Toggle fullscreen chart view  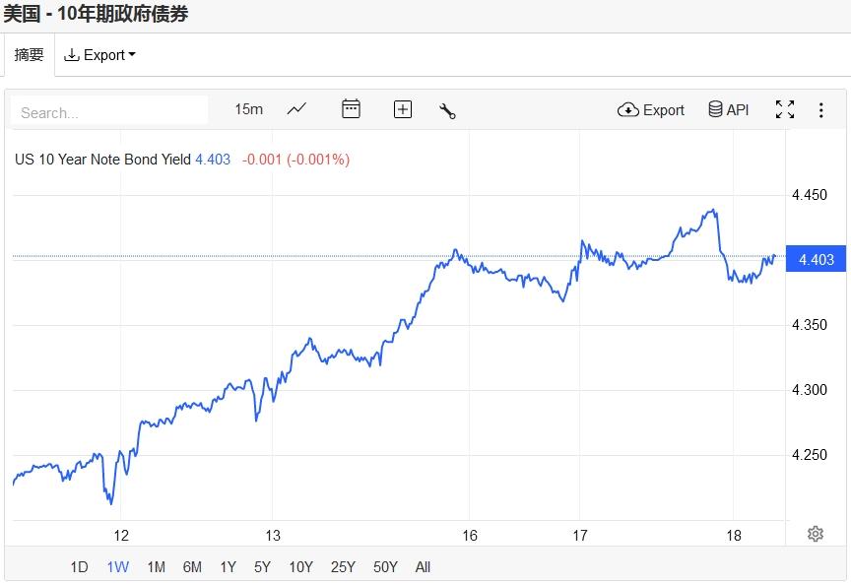(x=784, y=109)
